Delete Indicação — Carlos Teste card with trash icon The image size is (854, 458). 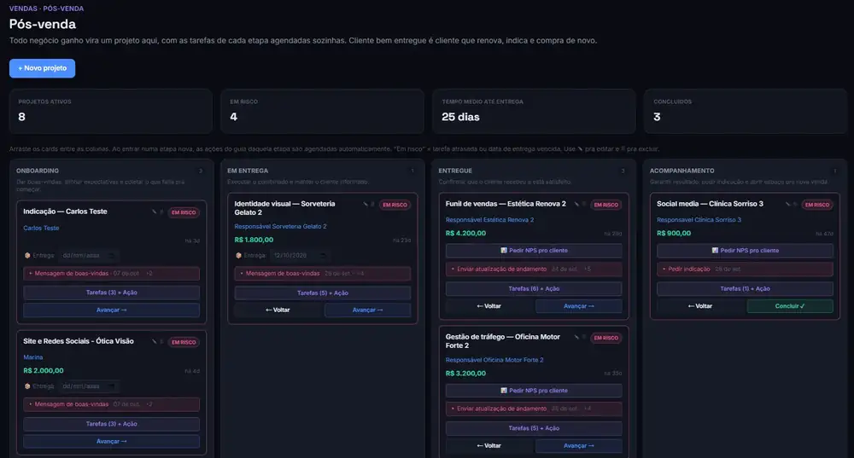click(161, 212)
